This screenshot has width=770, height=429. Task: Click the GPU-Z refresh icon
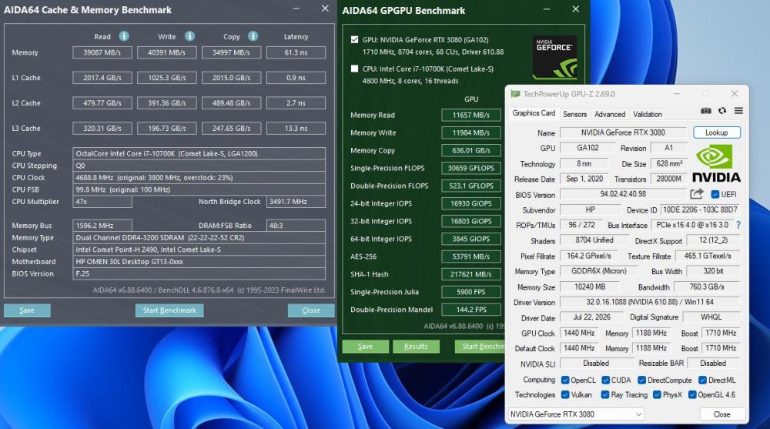(722, 111)
